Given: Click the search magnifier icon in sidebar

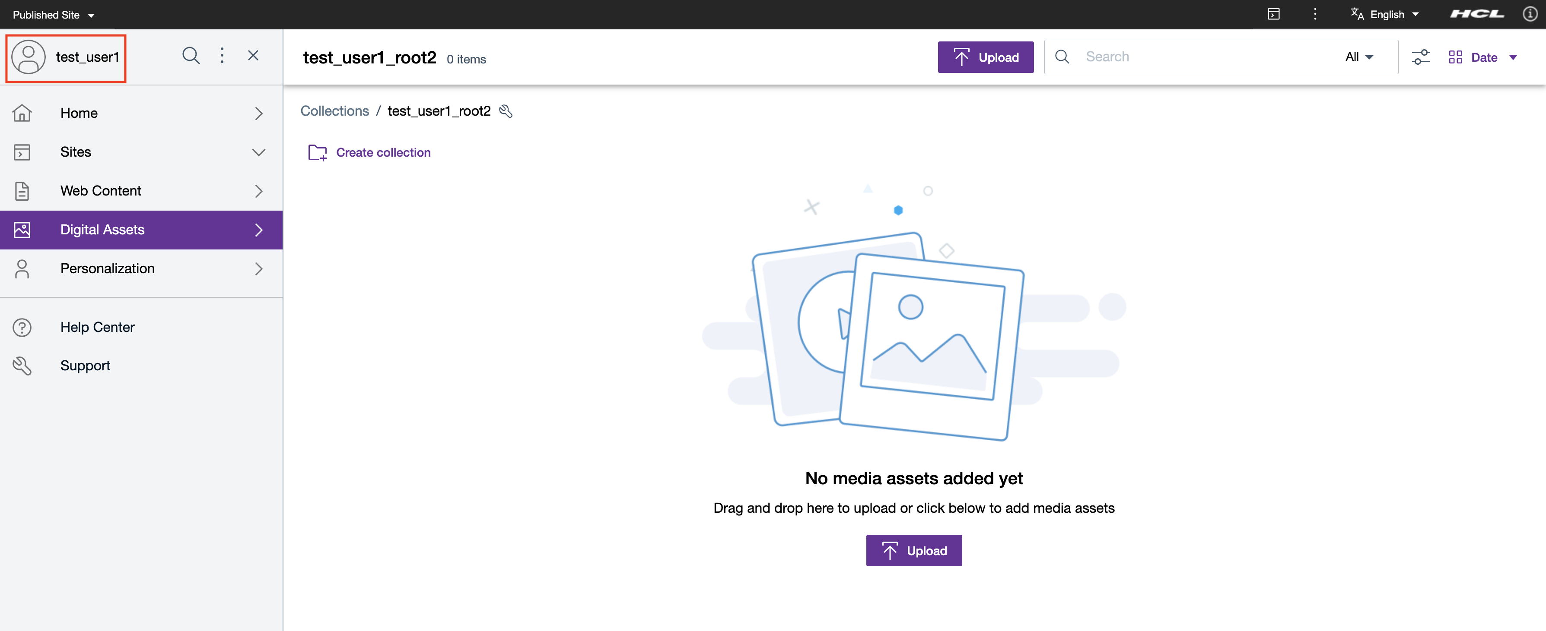Looking at the screenshot, I should pos(189,56).
